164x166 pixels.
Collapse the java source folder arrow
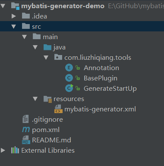click(35, 47)
